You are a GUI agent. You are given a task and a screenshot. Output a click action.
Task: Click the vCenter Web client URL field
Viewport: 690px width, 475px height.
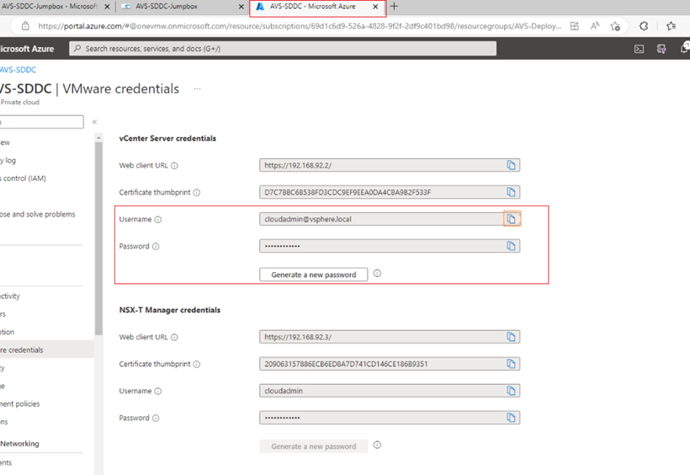point(390,165)
